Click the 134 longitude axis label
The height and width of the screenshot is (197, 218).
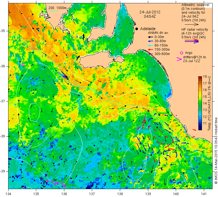[x=8, y=194]
